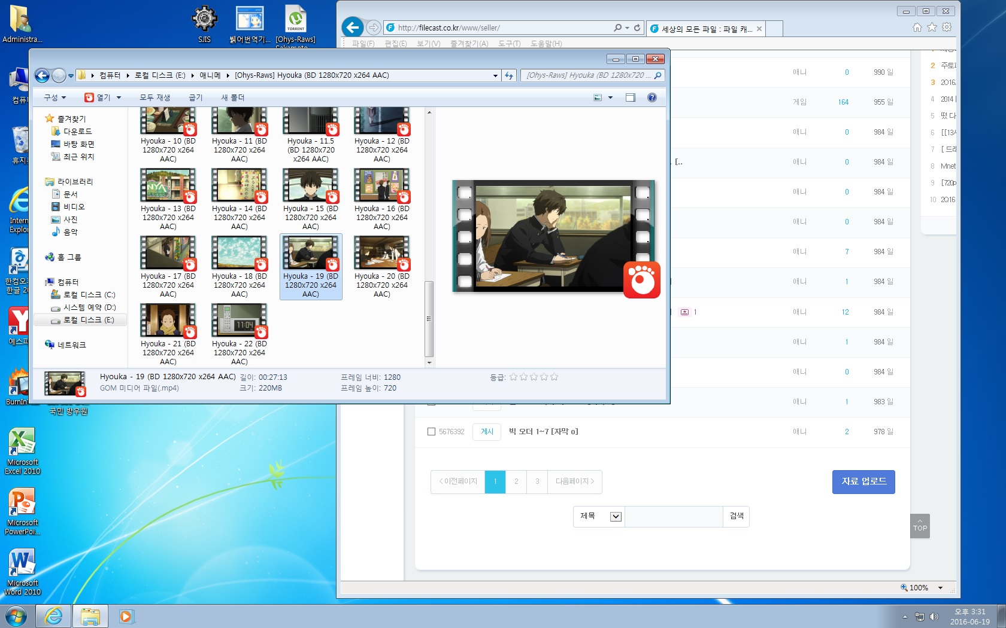Click the 자료 업로드 button
Viewport: 1006px width, 628px height.
point(863,481)
